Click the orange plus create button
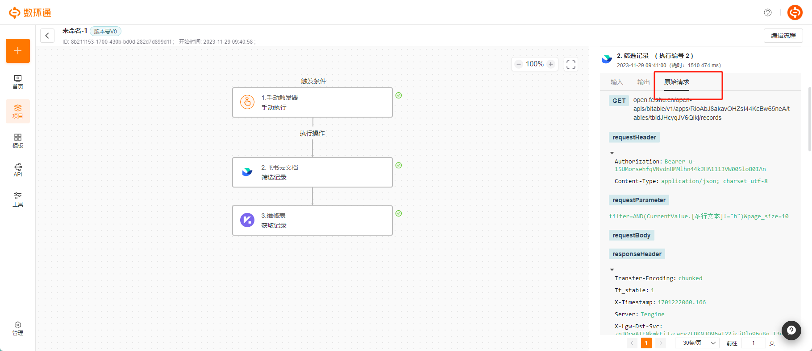Image resolution: width=812 pixels, height=351 pixels. point(18,51)
